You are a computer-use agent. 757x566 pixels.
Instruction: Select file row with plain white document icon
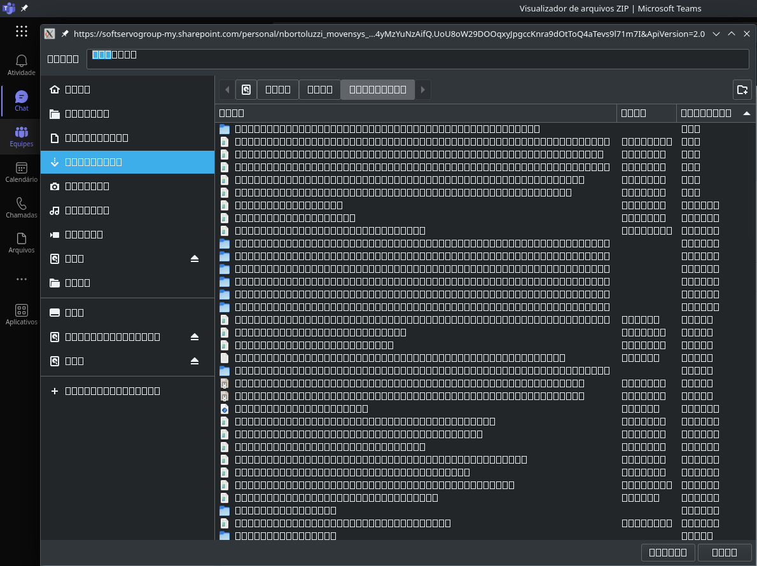click(x=485, y=357)
